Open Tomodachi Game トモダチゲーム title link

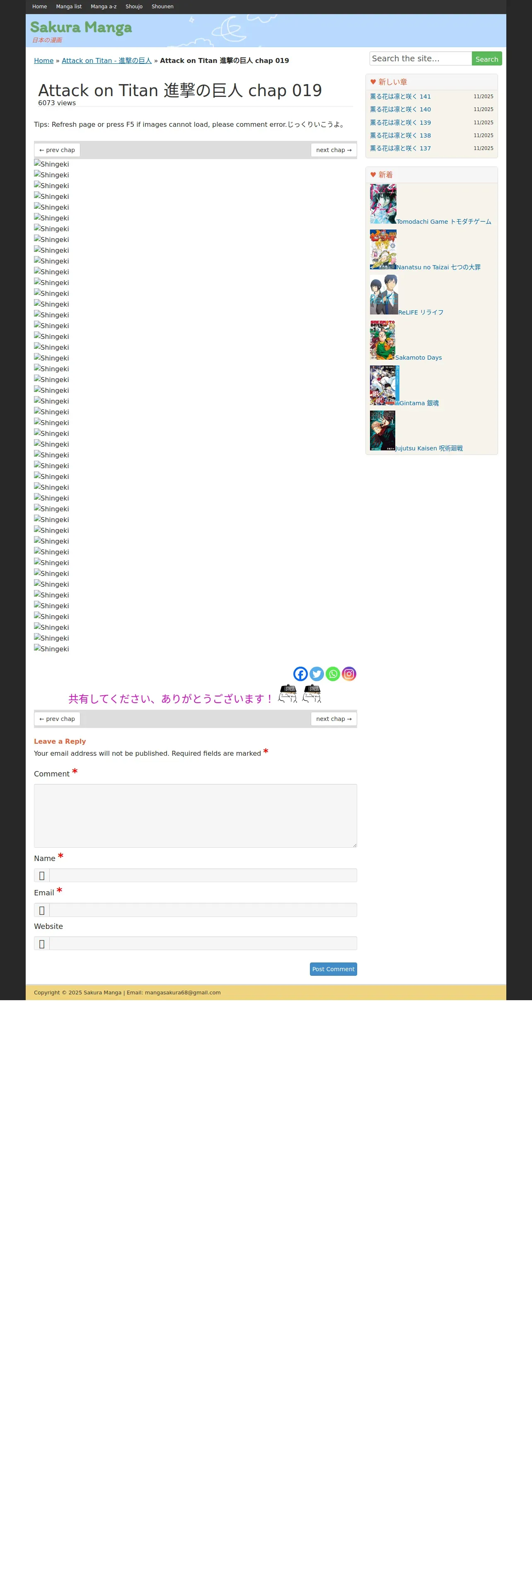coord(443,221)
